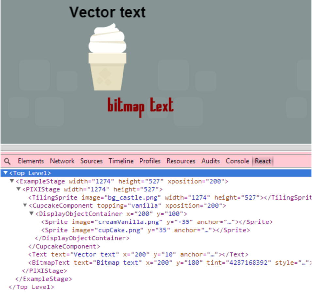Select the creamVanilla.png Sprite element
Viewport: 312px width, 294px height.
coord(157,222)
